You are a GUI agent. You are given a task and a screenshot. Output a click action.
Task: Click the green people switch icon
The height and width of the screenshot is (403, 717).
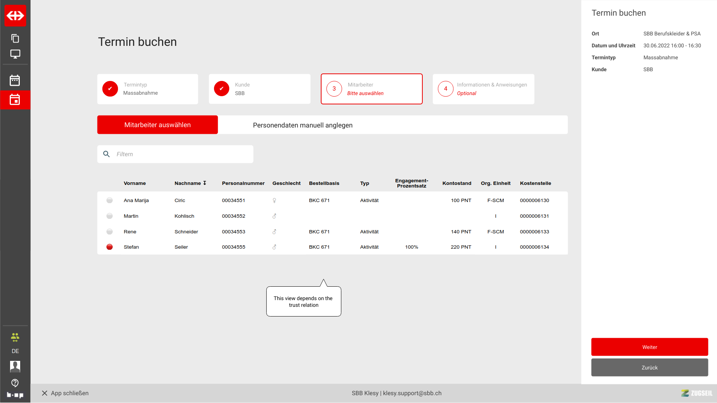[15, 337]
